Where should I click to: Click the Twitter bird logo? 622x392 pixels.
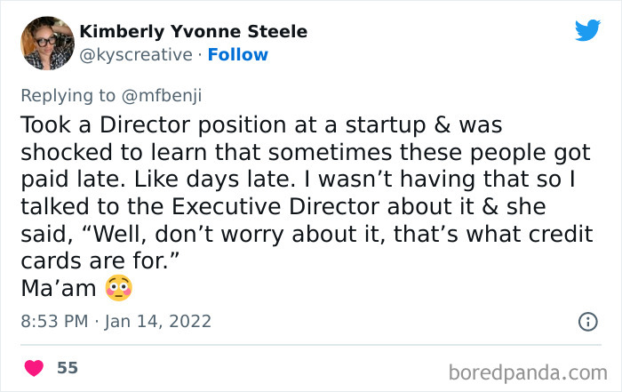tap(587, 30)
